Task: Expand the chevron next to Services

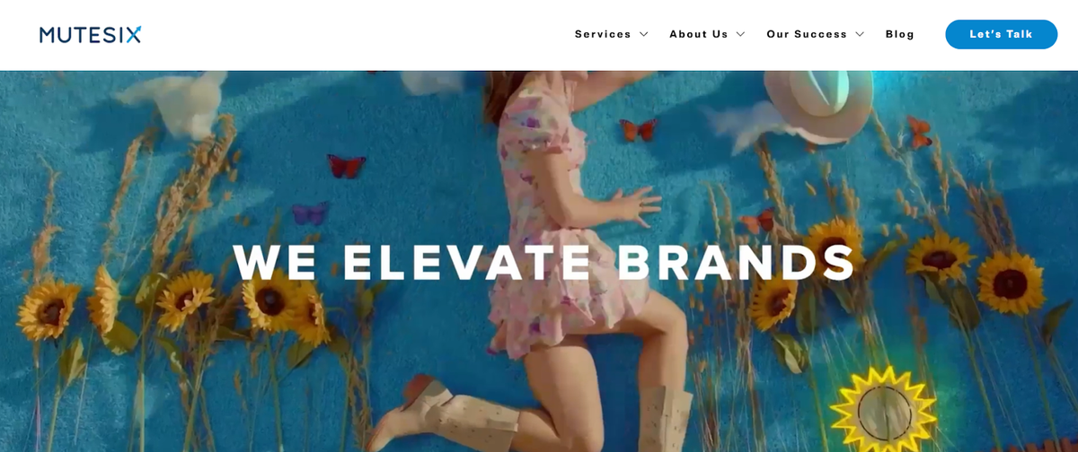Action: 644,34
